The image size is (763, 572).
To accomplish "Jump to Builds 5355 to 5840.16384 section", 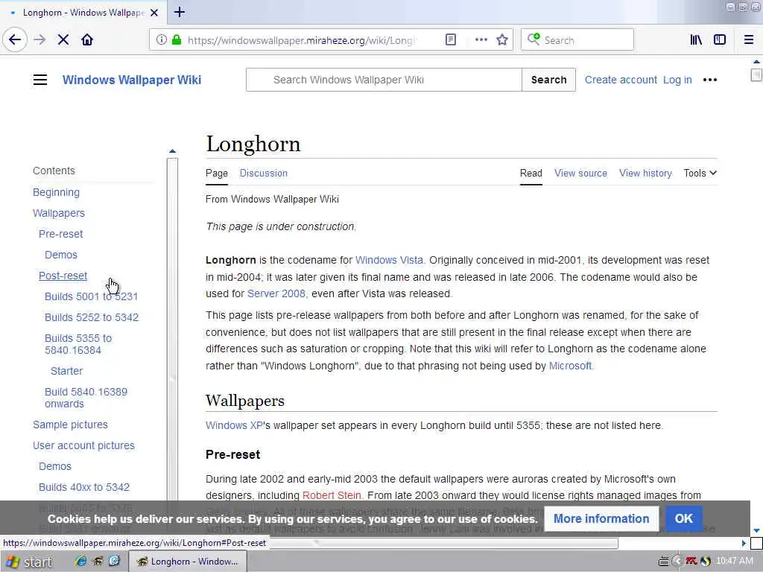I will pos(77,344).
